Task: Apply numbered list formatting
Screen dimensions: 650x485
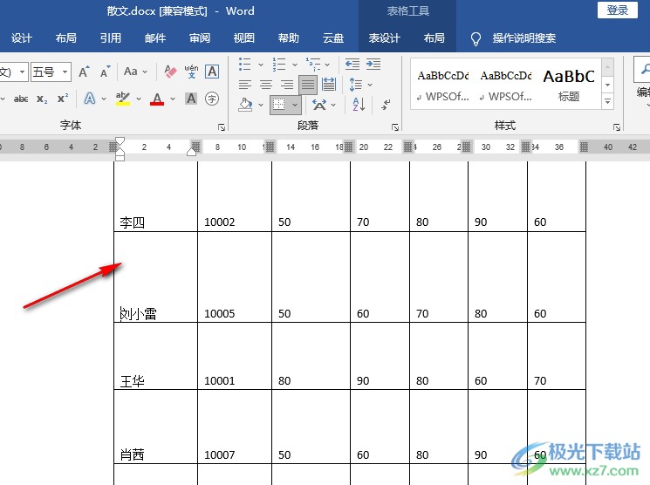Action: (278, 65)
